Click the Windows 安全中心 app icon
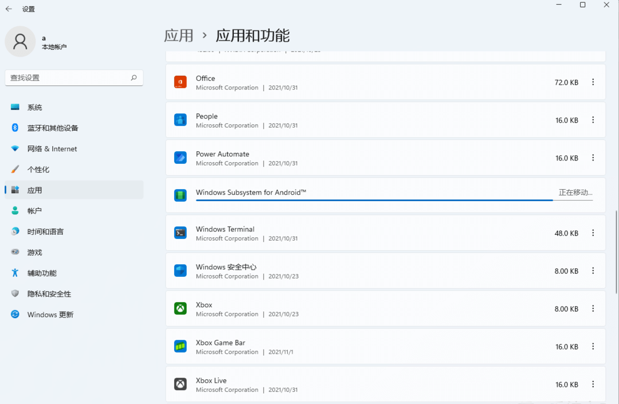The width and height of the screenshot is (619, 404). (x=181, y=270)
